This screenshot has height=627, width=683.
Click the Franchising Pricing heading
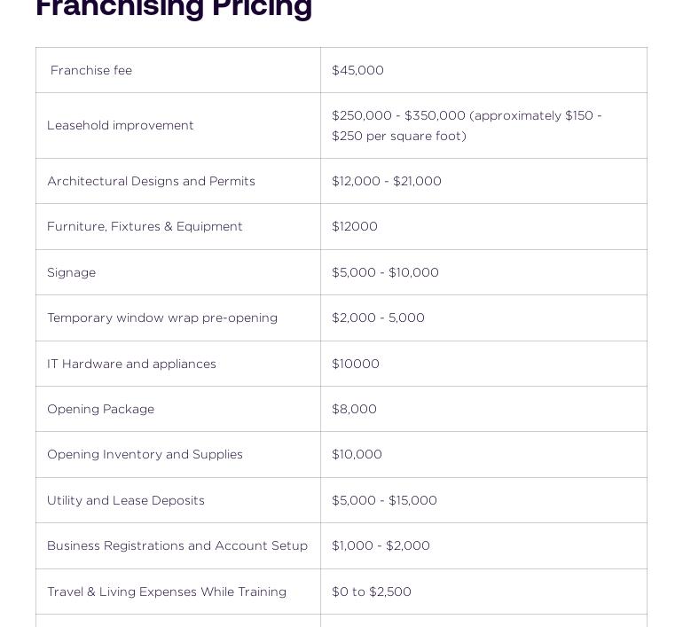pos(174,7)
